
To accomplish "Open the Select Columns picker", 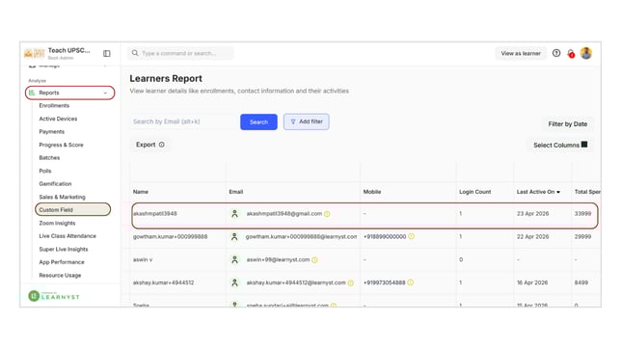I will (x=560, y=145).
